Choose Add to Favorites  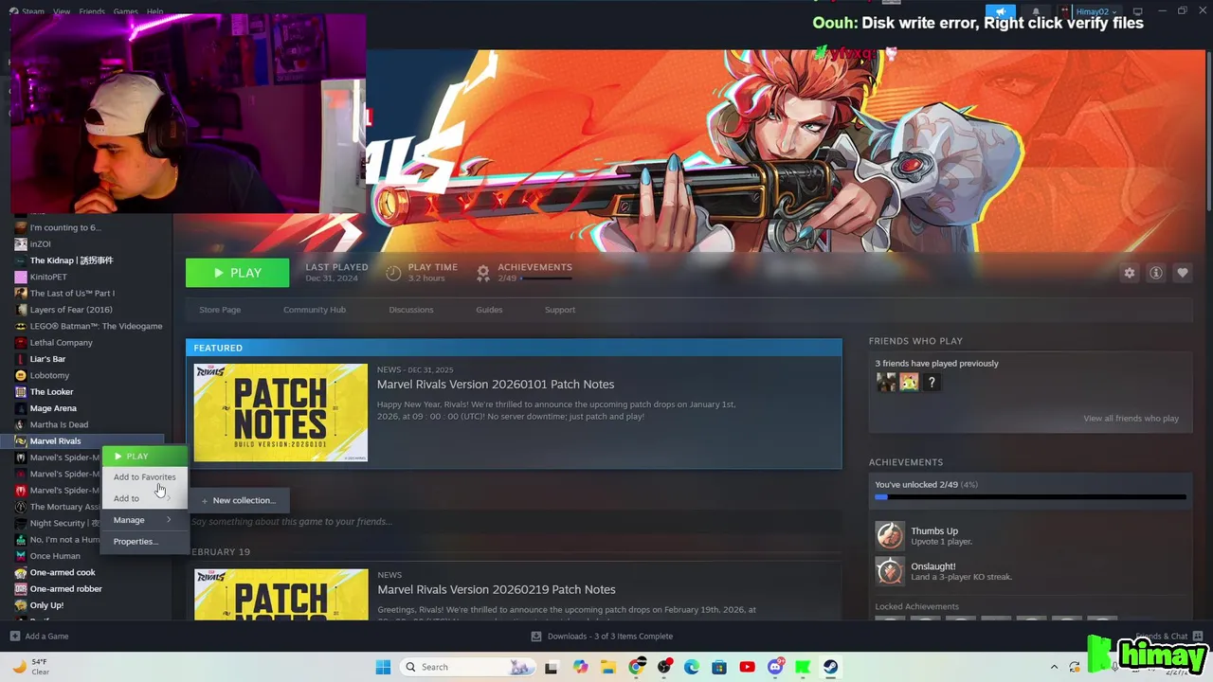(x=144, y=477)
